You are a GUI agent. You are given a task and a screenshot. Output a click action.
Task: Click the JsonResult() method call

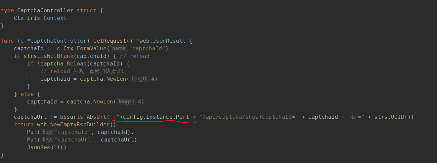pos(47,147)
